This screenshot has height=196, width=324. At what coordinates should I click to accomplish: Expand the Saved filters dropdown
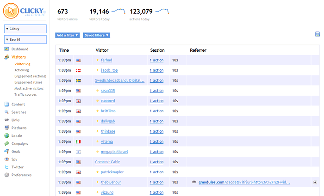[x=97, y=35]
